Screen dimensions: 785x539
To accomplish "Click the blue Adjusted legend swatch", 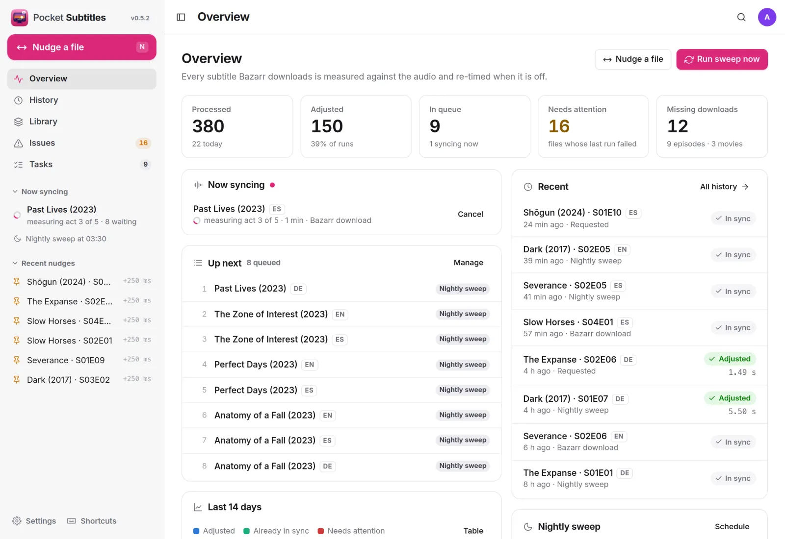I will (x=196, y=531).
